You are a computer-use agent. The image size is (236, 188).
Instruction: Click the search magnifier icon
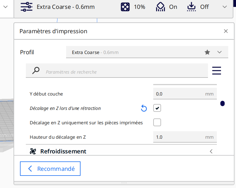point(36,70)
